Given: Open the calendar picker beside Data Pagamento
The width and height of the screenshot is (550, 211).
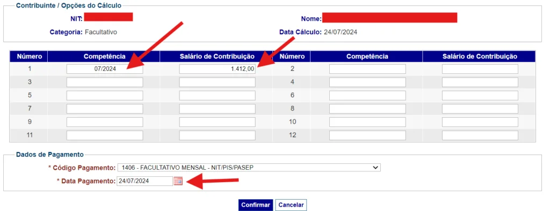Looking at the screenshot, I should [x=178, y=181].
